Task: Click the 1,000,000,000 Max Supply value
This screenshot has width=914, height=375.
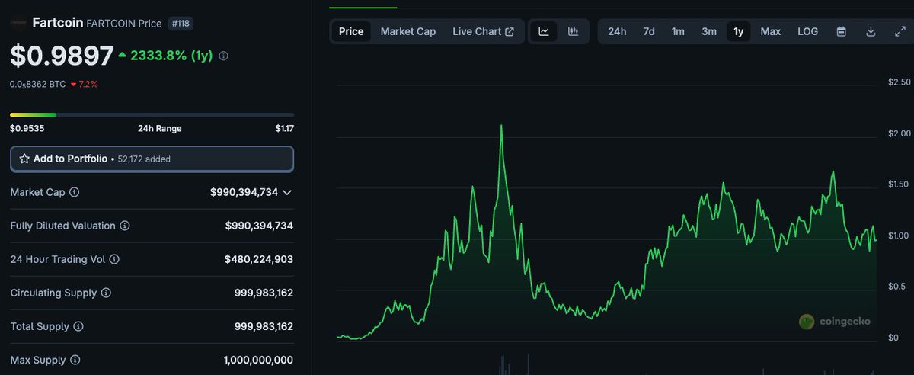Action: (258, 360)
